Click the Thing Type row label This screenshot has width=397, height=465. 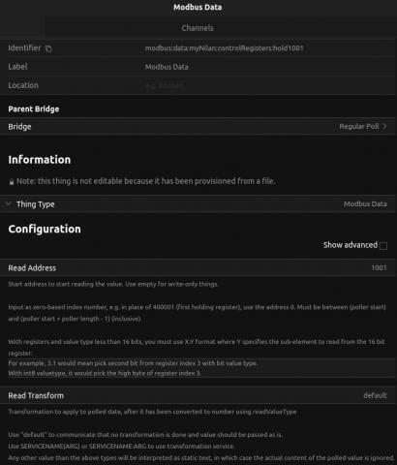[x=36, y=204]
